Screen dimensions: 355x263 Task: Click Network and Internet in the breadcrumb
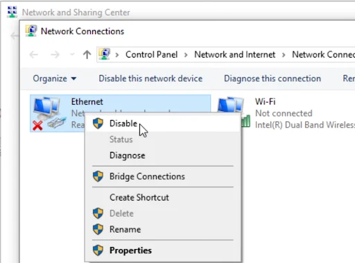(x=234, y=55)
